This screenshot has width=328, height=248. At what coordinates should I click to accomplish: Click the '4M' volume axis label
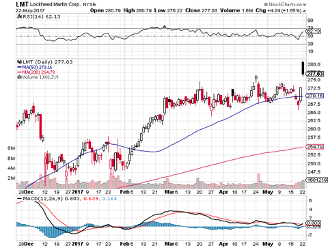tap(11, 168)
